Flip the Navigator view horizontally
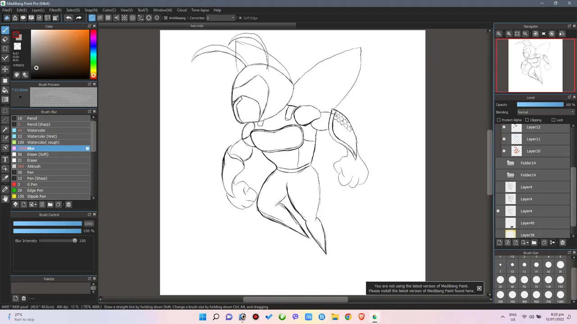This screenshot has width=577, height=324. (562, 34)
